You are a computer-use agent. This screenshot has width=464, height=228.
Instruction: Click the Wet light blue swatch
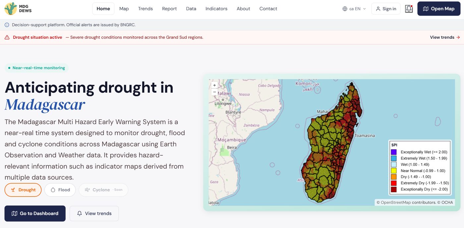[x=394, y=164]
